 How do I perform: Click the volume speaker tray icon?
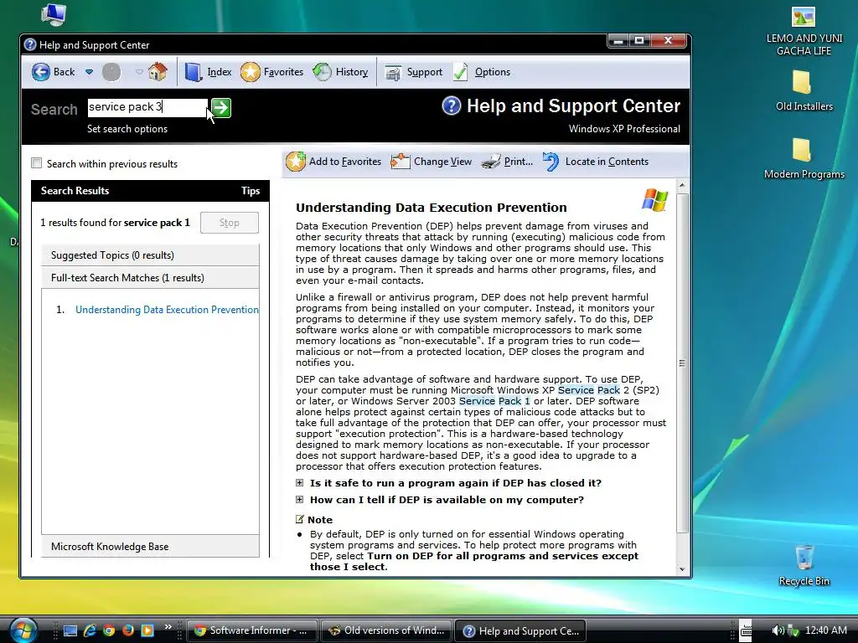pyautogui.click(x=777, y=630)
